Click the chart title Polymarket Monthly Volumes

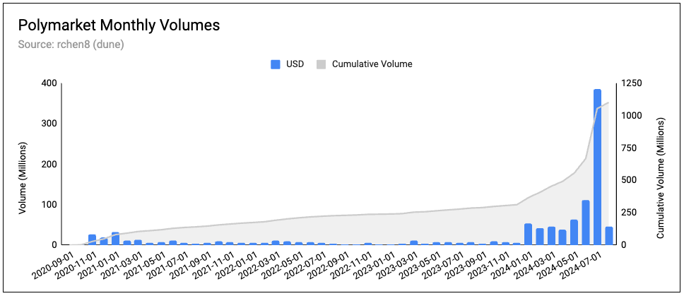[x=119, y=26]
